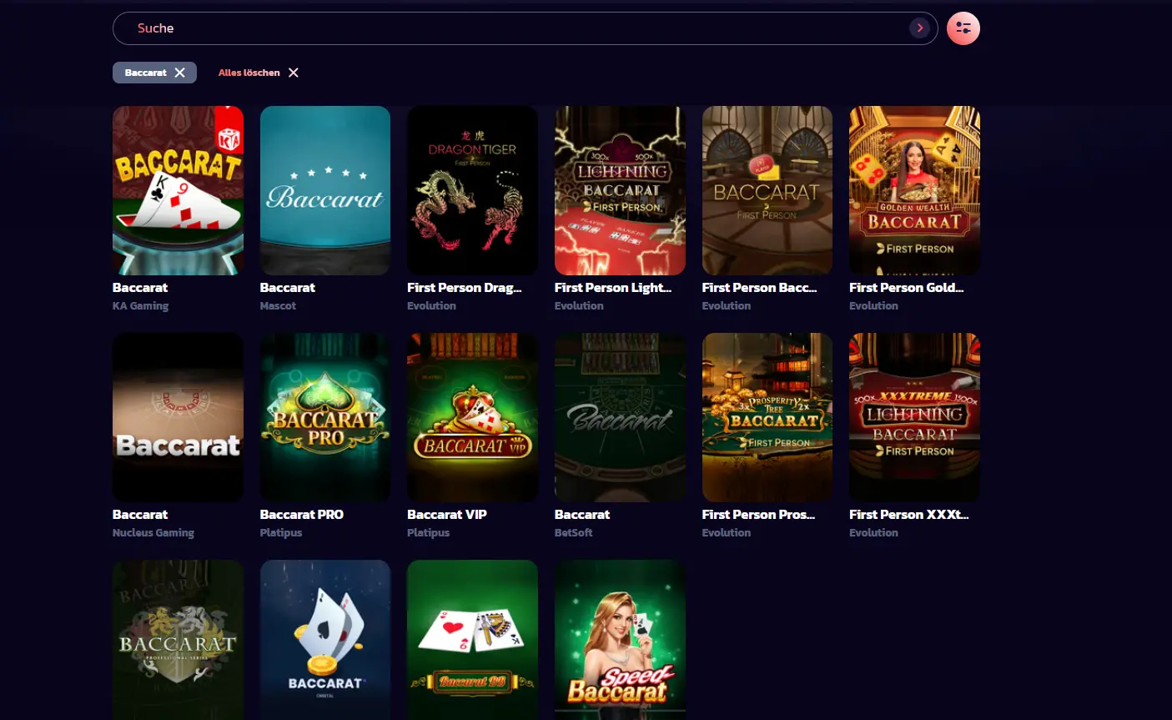Click the First Person Drag... title
Image resolution: width=1172 pixels, height=720 pixels.
tap(464, 288)
